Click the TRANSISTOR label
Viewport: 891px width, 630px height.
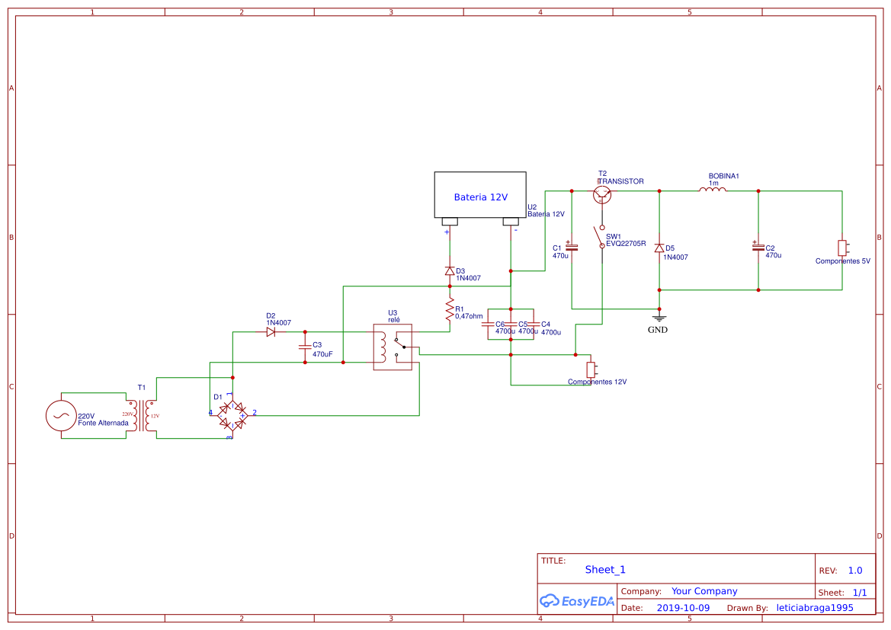click(x=620, y=181)
